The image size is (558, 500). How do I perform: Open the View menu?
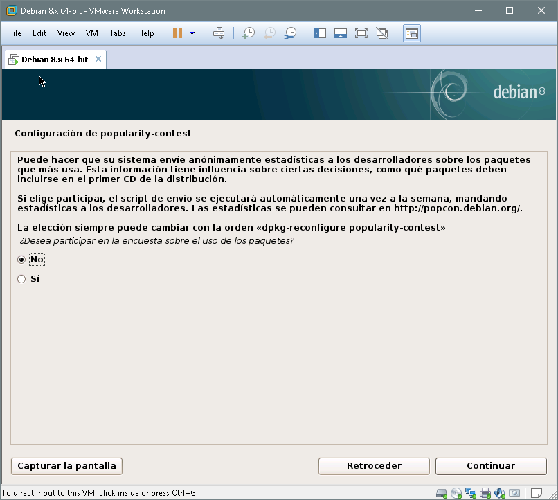[66, 33]
